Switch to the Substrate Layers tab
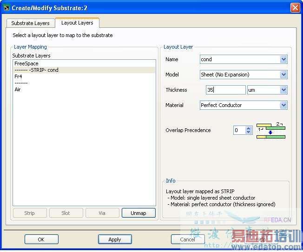 (x=30, y=23)
